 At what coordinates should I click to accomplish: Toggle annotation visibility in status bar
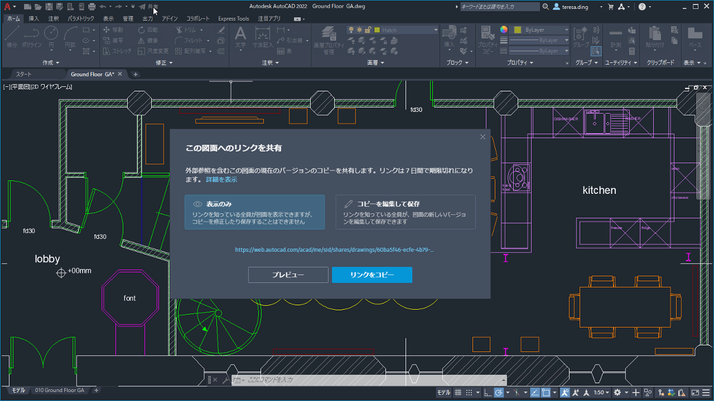coord(565,393)
